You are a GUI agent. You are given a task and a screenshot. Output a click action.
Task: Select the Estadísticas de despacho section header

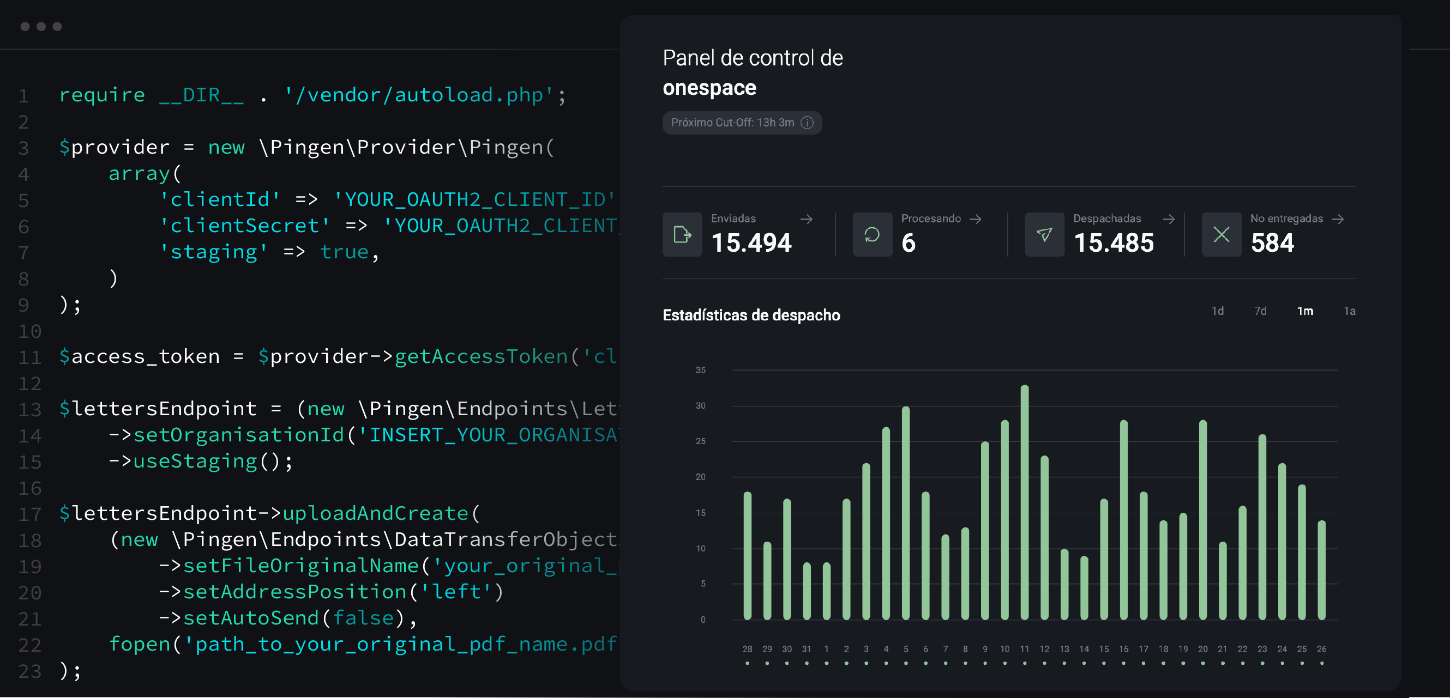[751, 315]
